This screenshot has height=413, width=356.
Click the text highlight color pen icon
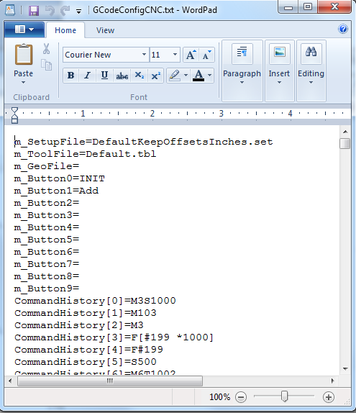175,76
